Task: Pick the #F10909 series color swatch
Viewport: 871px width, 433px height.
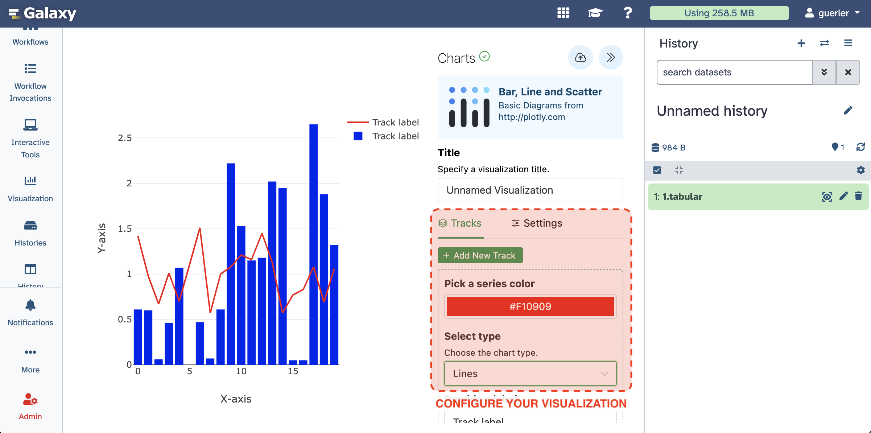Action: [530, 306]
